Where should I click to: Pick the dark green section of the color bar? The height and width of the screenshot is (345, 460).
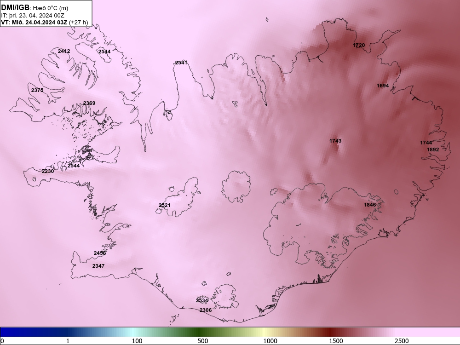click(x=200, y=332)
